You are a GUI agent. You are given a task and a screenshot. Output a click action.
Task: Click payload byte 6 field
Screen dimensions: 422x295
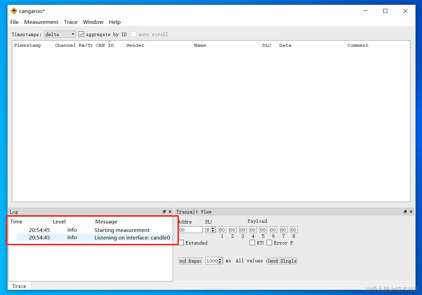click(x=273, y=230)
